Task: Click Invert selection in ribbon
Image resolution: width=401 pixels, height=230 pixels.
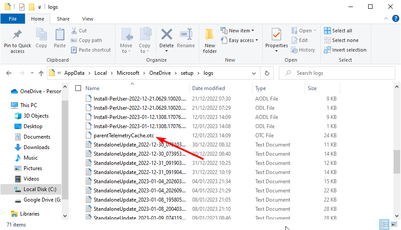Action: [x=345, y=50]
